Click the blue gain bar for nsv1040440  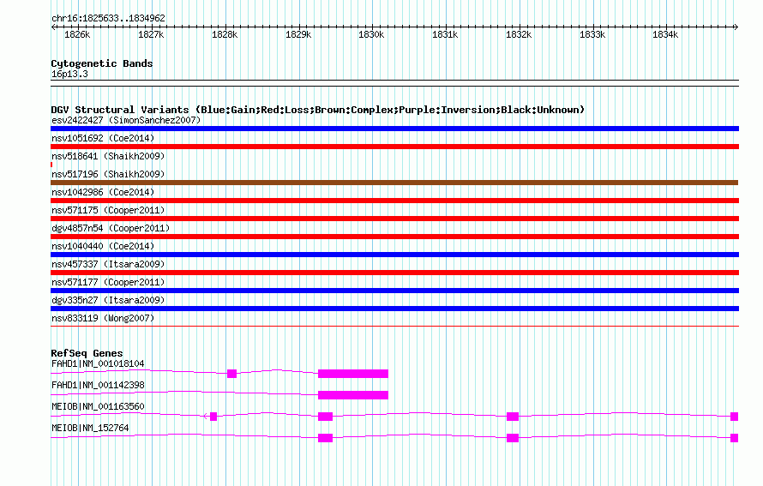point(394,255)
